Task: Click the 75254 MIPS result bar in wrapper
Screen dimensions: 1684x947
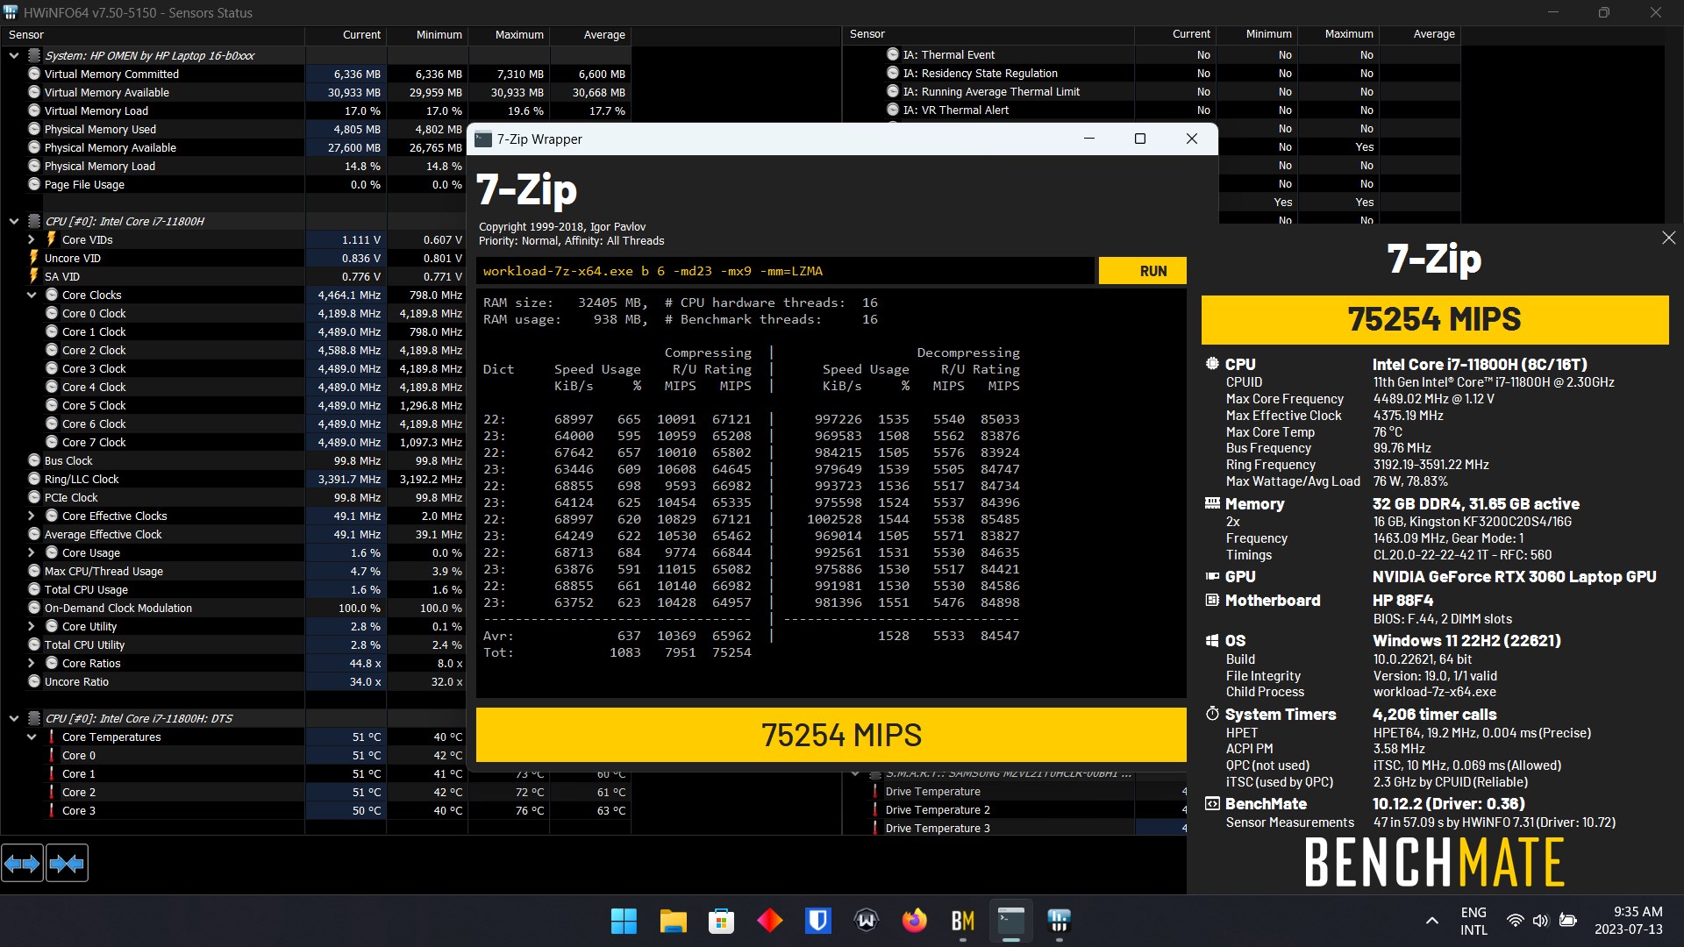Action: tap(831, 735)
